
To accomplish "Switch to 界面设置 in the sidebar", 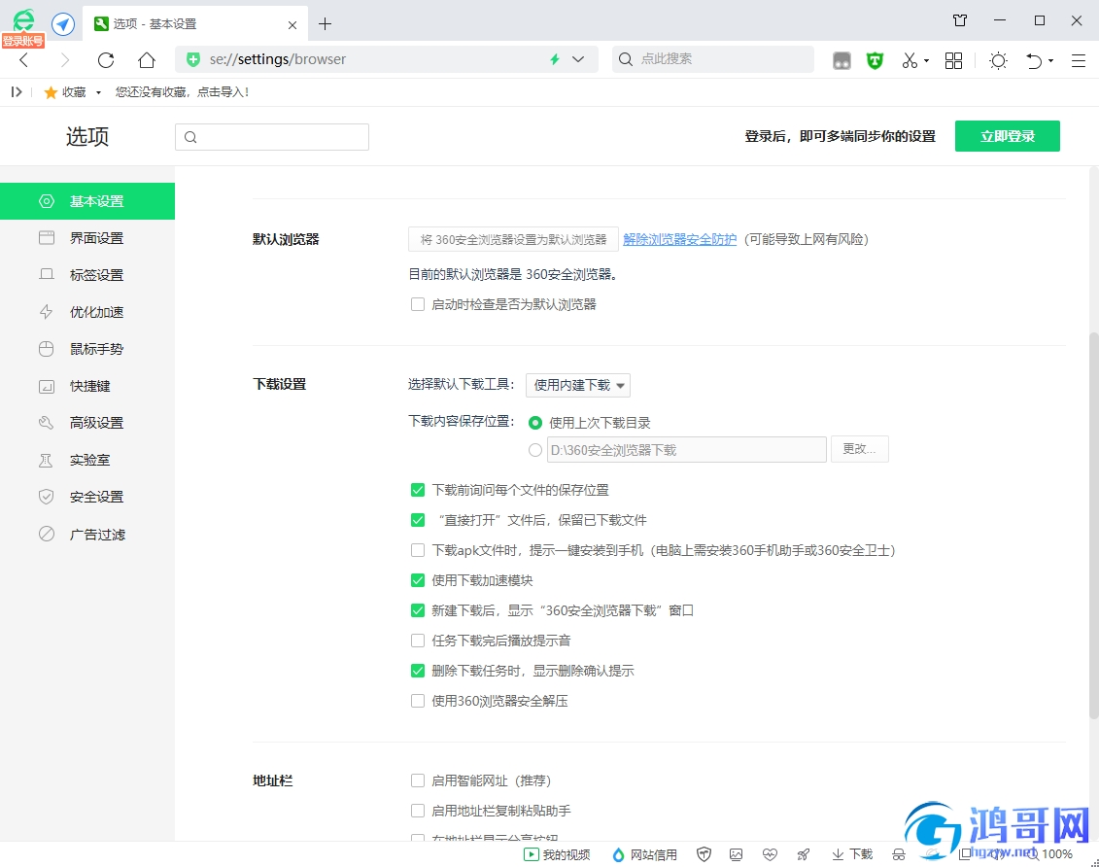I will (x=87, y=238).
